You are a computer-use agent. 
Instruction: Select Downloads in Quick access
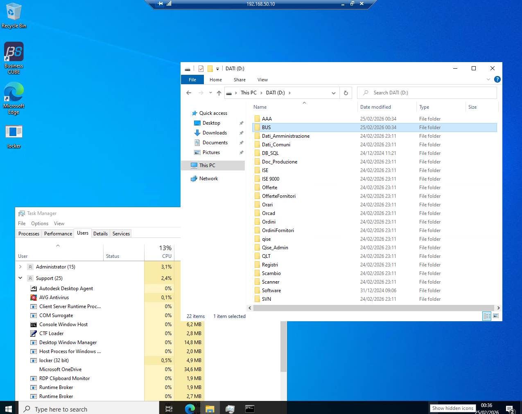(x=215, y=133)
